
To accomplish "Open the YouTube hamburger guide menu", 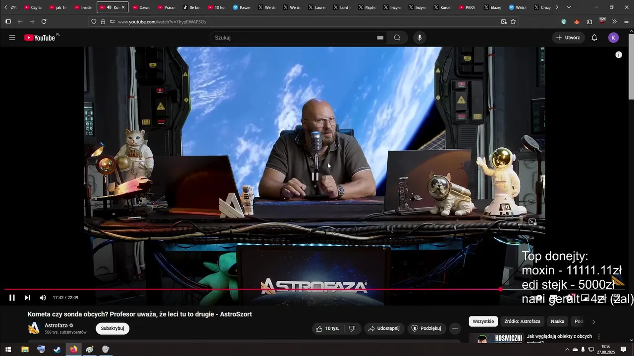I will (x=12, y=38).
